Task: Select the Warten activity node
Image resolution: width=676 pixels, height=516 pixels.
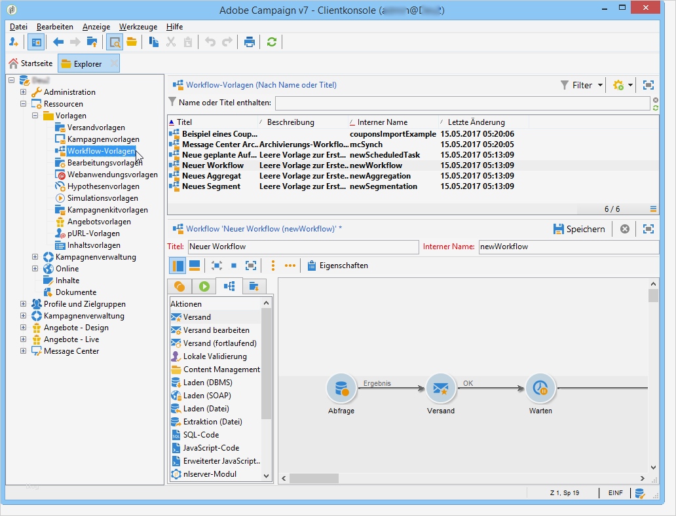Action: coord(540,388)
